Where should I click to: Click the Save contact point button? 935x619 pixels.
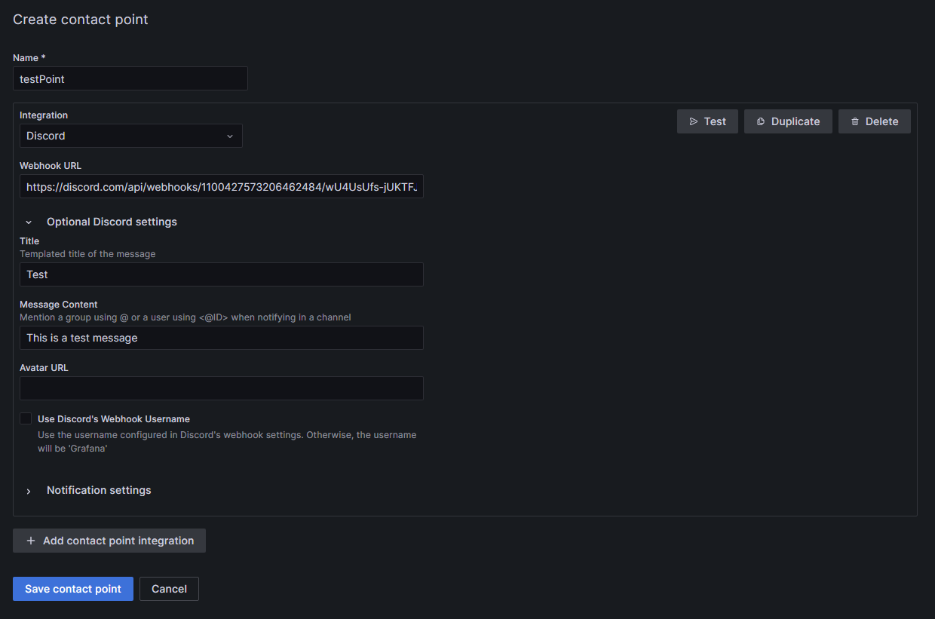click(72, 588)
